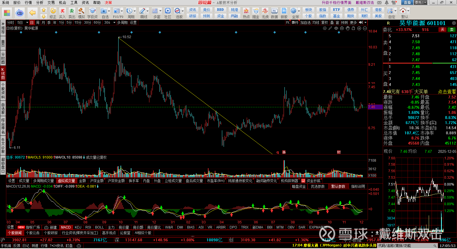The width and height of the screenshot is (457, 249).
Task: Toggle 叠 overlay mode
Action: pos(332,22)
